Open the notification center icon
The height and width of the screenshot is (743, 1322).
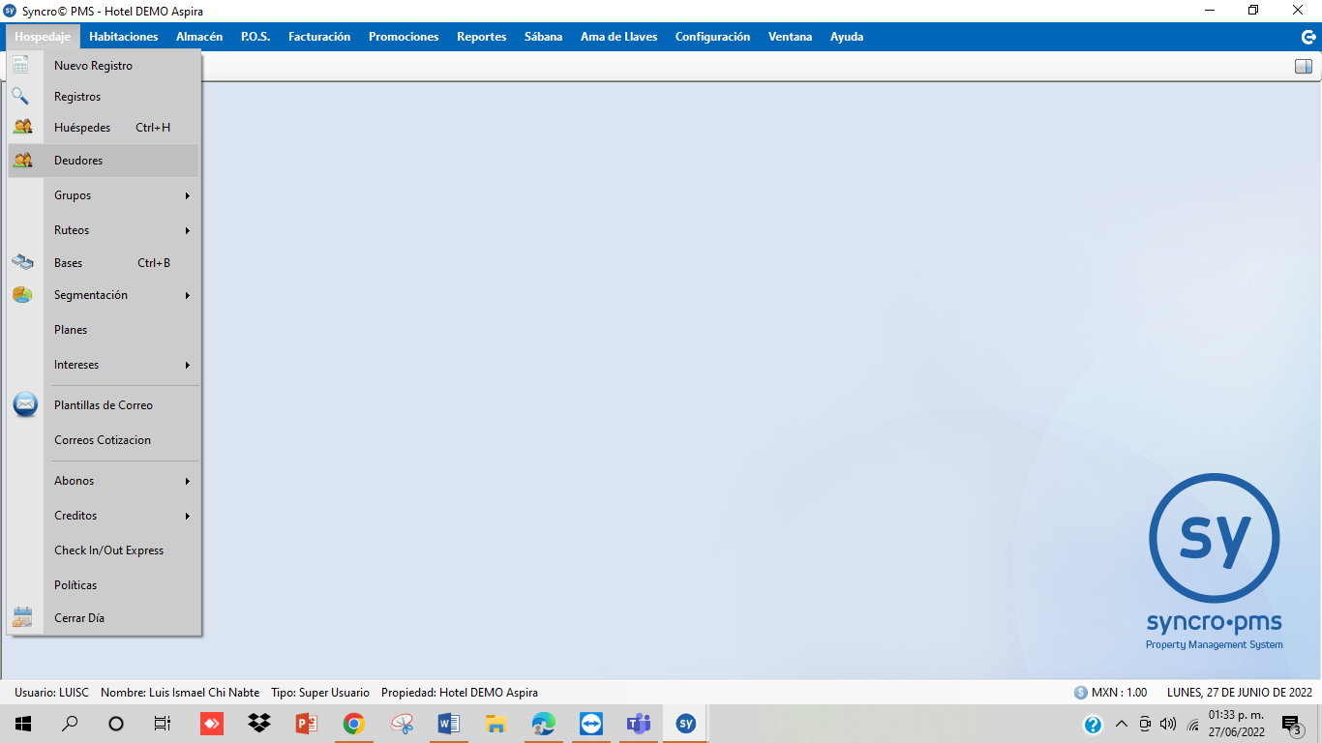click(x=1291, y=725)
